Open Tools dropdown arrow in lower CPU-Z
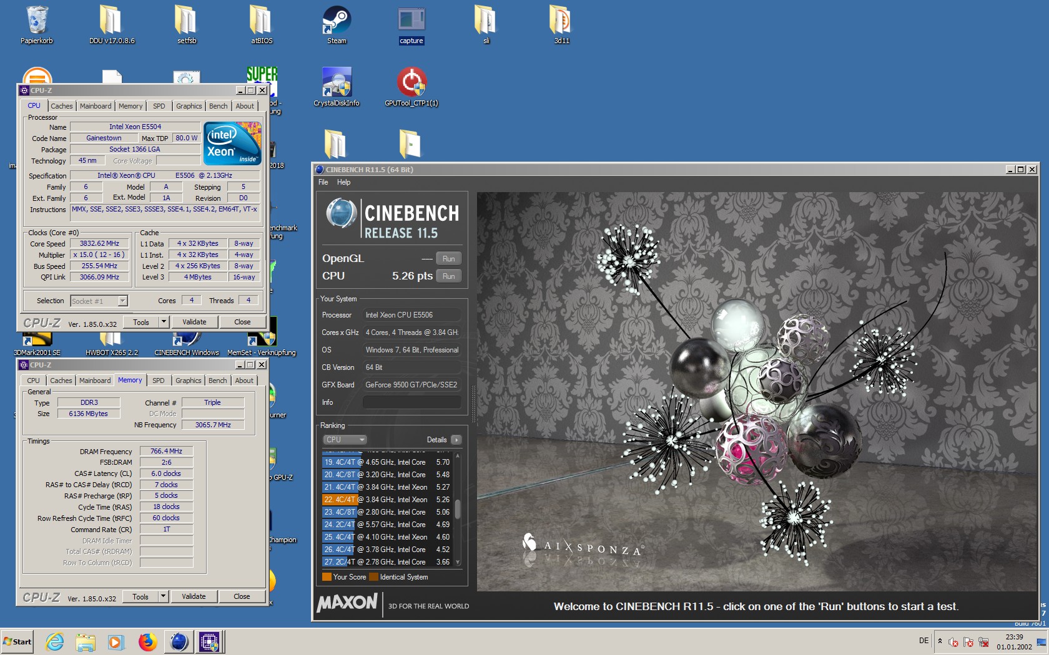The image size is (1049, 655). [x=163, y=596]
